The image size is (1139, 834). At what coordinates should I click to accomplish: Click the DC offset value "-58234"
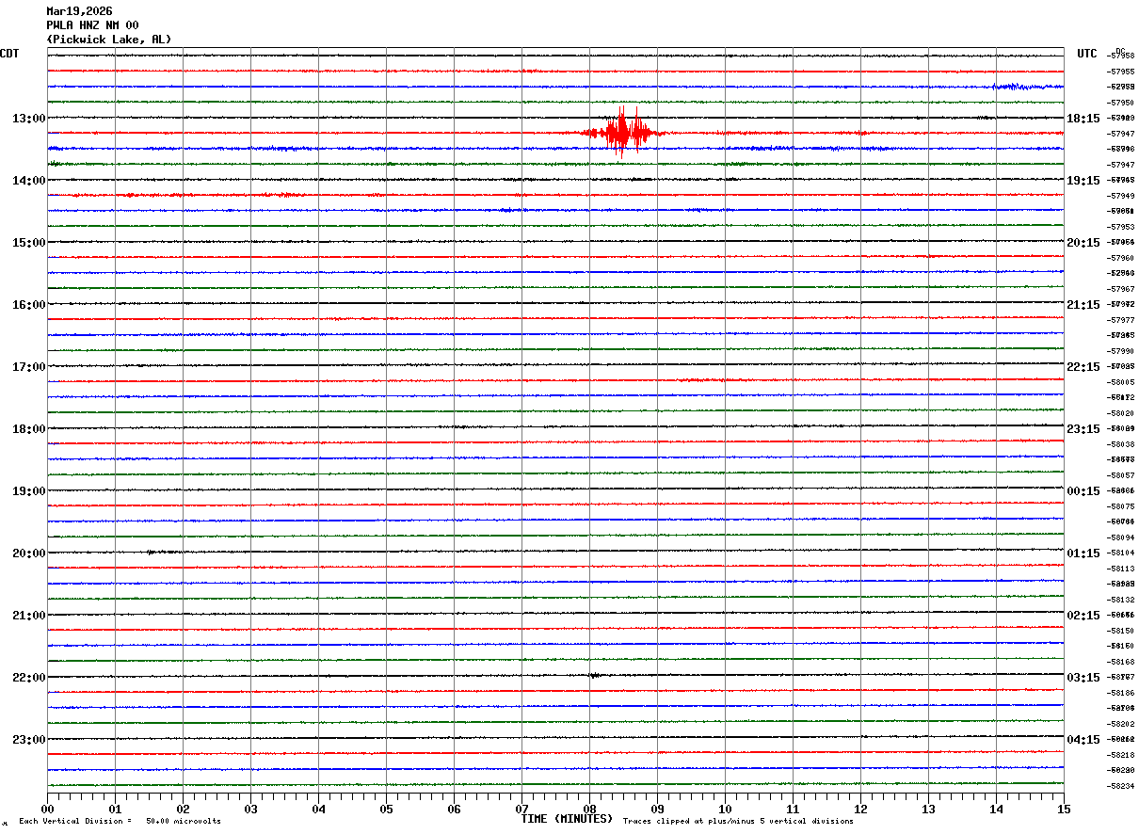[1121, 786]
